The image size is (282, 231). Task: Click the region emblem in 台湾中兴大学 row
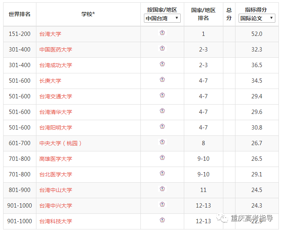(162, 204)
